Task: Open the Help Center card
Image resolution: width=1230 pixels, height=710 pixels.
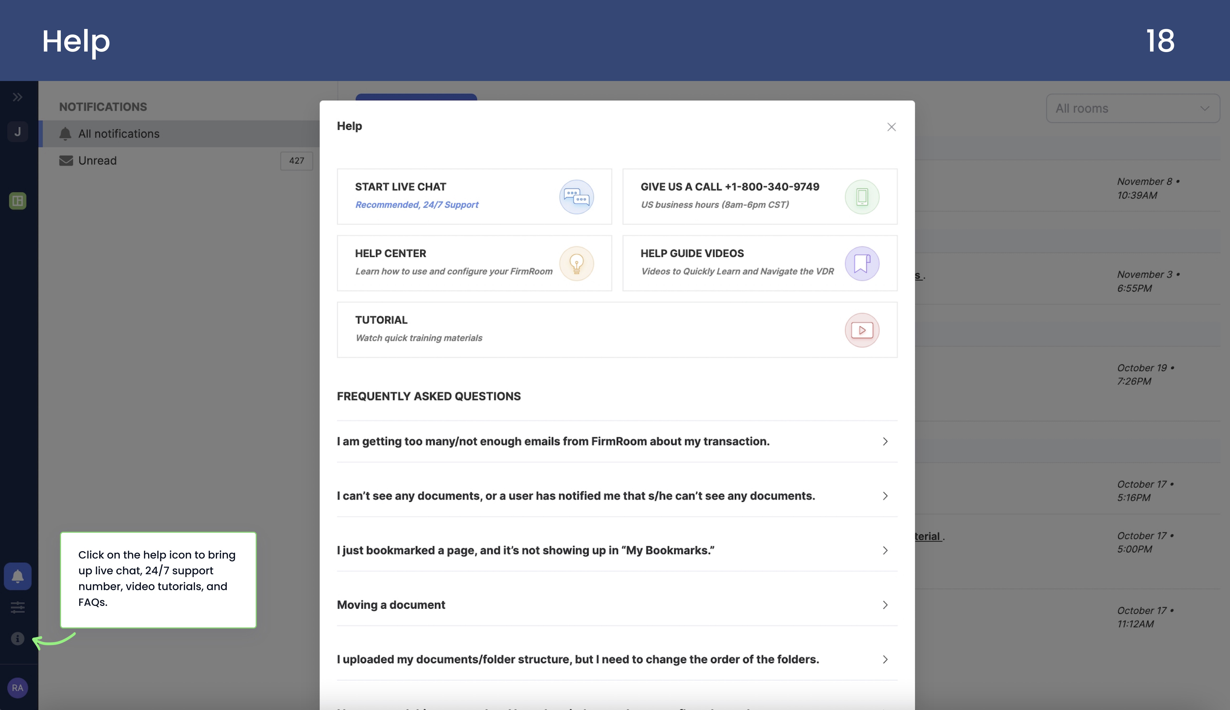Action: pyautogui.click(x=474, y=263)
